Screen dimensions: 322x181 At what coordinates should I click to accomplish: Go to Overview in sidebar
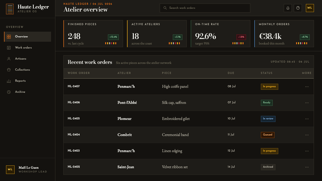[x=28, y=37]
